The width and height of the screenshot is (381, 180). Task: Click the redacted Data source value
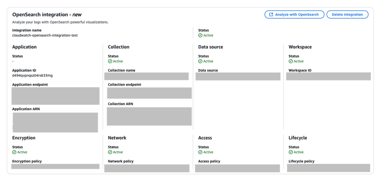pyautogui.click(x=238, y=76)
